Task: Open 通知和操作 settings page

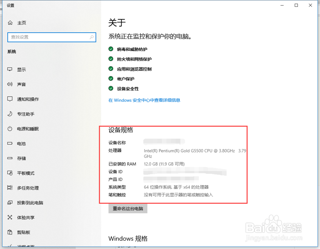Action: pyautogui.click(x=28, y=99)
